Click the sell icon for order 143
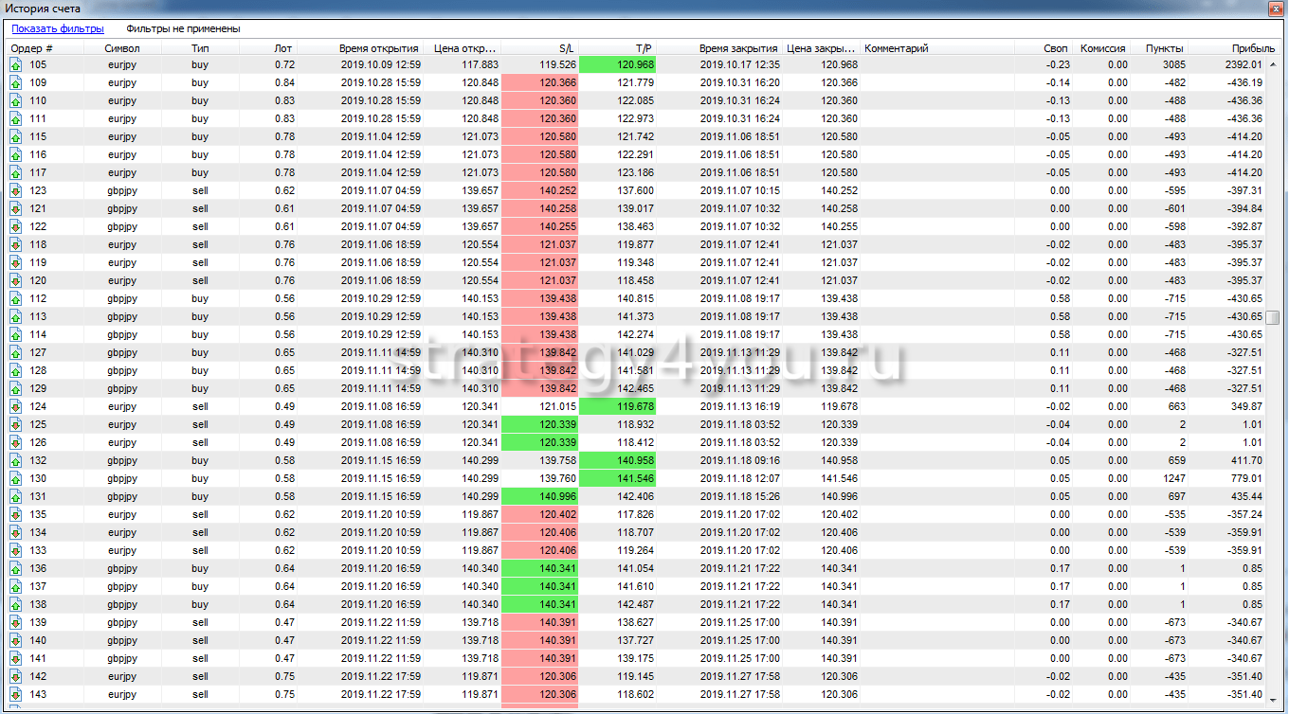 pos(15,694)
